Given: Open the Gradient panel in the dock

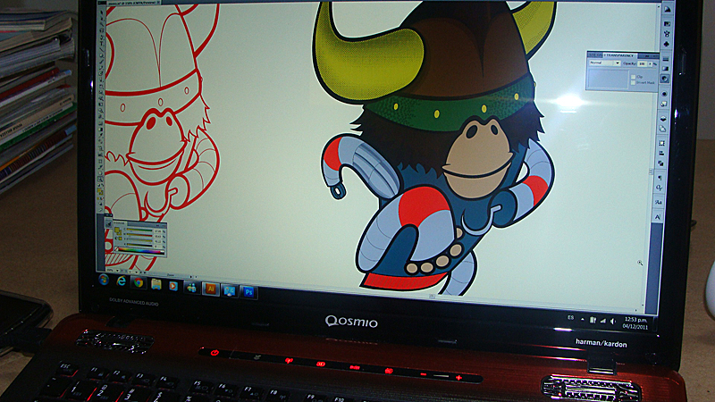Looking at the screenshot, I should pyautogui.click(x=665, y=69).
